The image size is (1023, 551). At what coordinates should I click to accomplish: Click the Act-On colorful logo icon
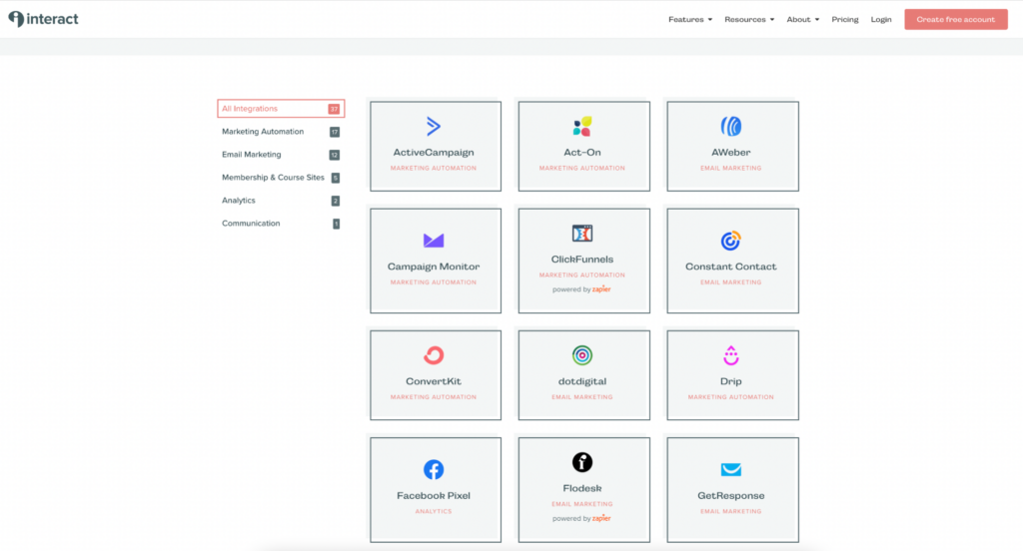582,126
